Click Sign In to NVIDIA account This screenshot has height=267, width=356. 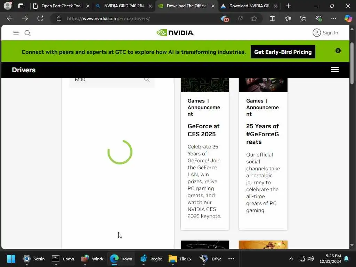coord(325,33)
